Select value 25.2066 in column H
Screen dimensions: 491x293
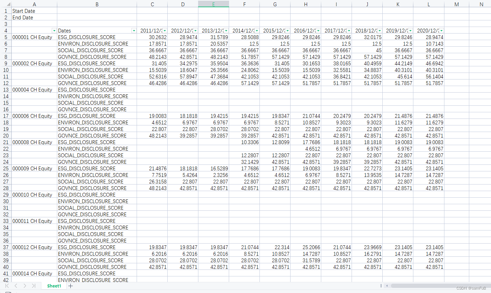click(x=306, y=247)
